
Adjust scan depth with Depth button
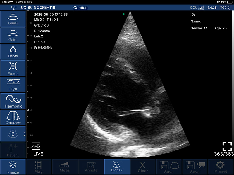13,52
